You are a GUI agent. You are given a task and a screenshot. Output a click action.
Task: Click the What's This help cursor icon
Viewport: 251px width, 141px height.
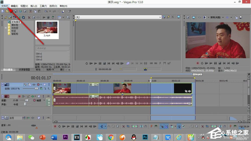coord(69,11)
